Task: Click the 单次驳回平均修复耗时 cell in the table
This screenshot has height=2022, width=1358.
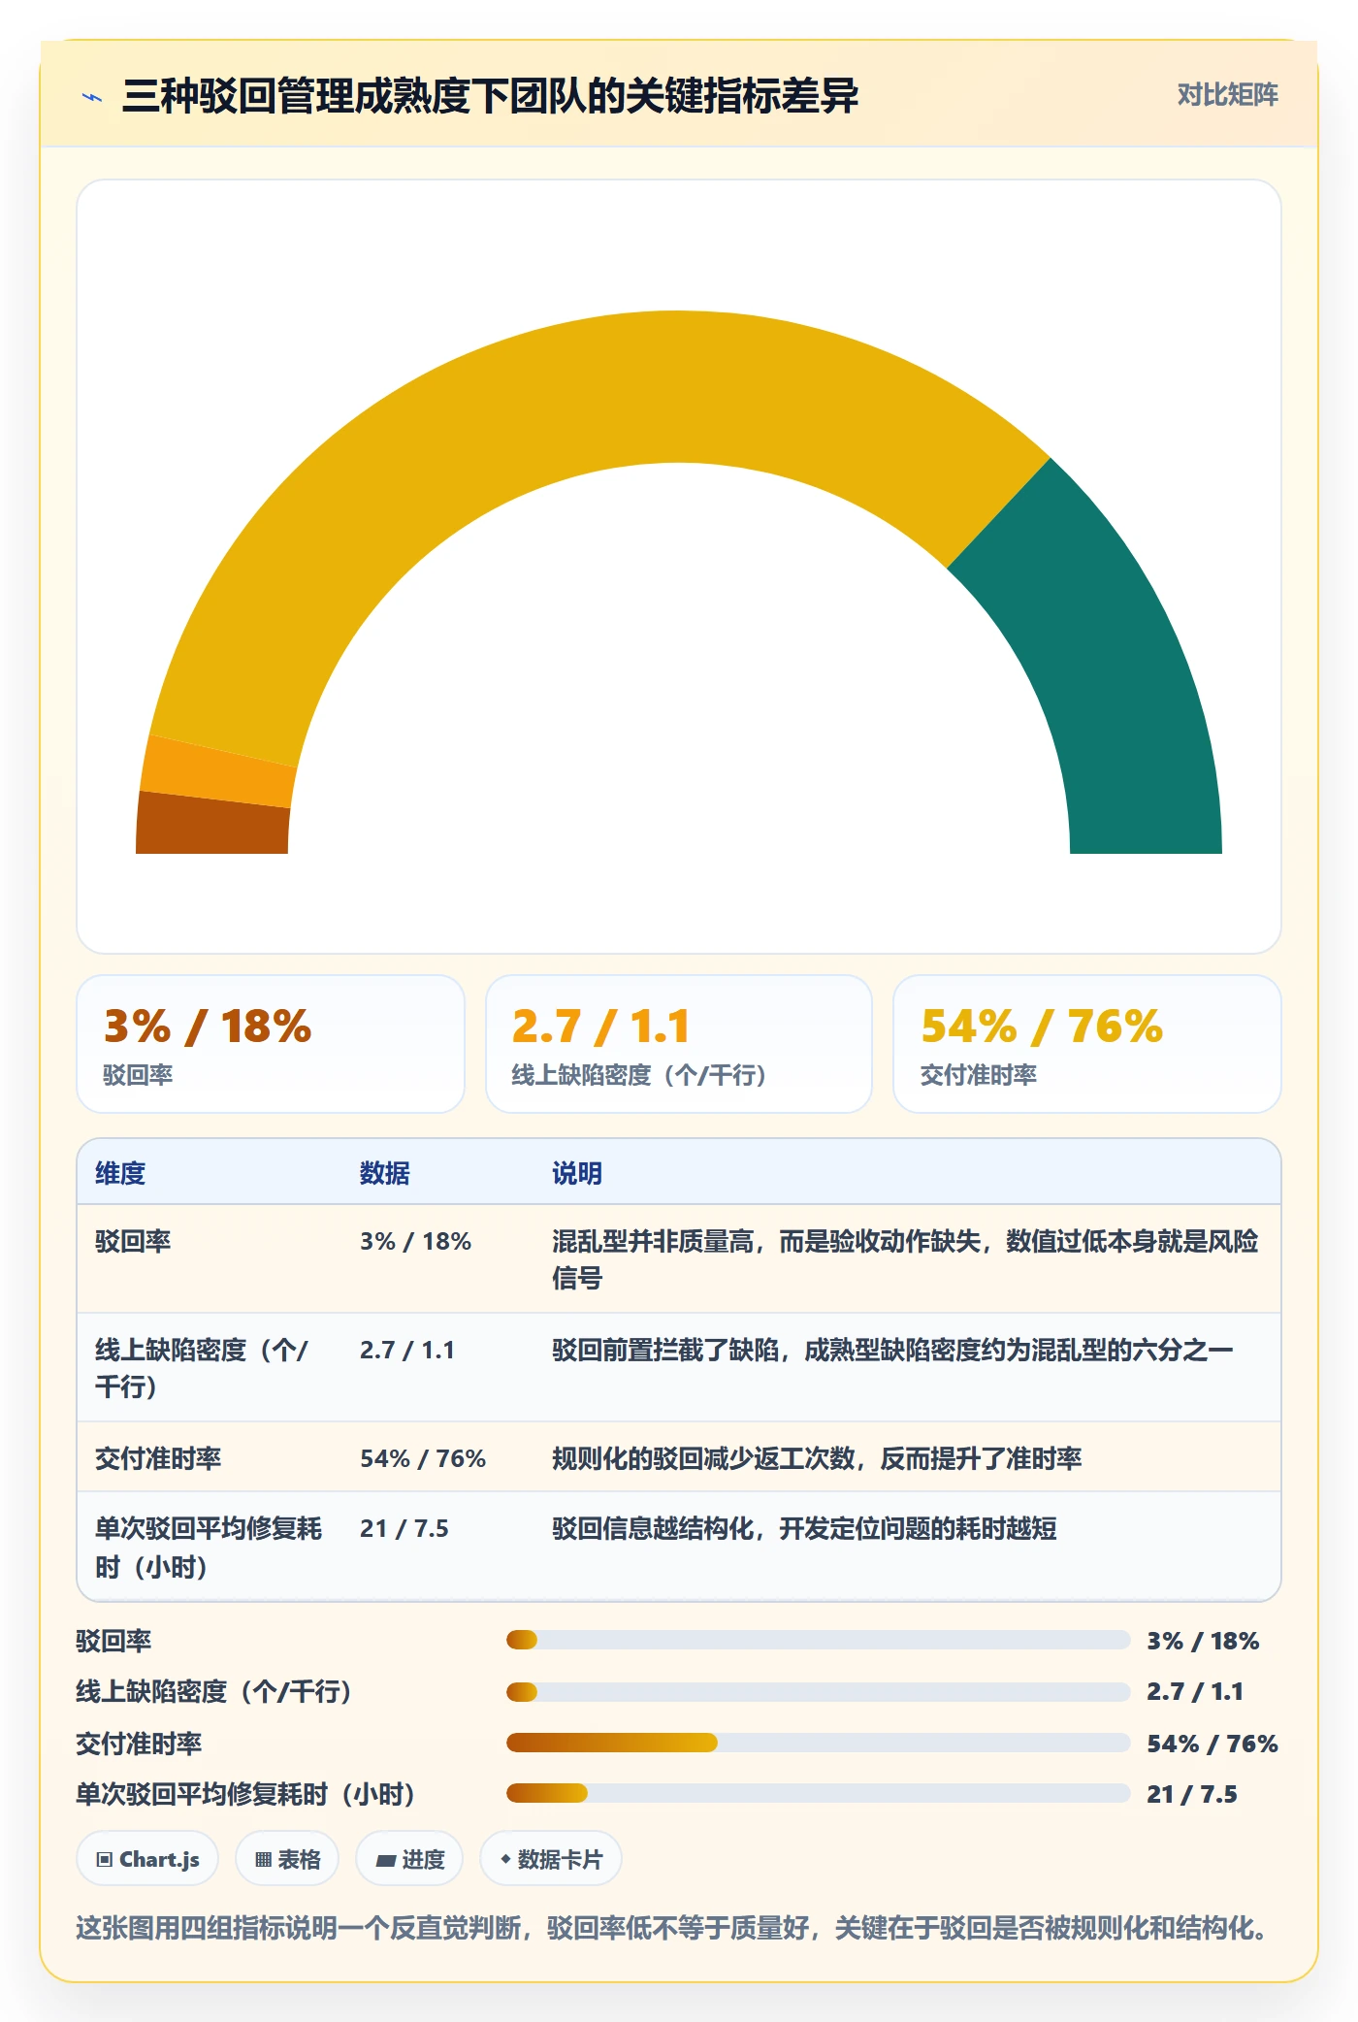Action: 209,1547
